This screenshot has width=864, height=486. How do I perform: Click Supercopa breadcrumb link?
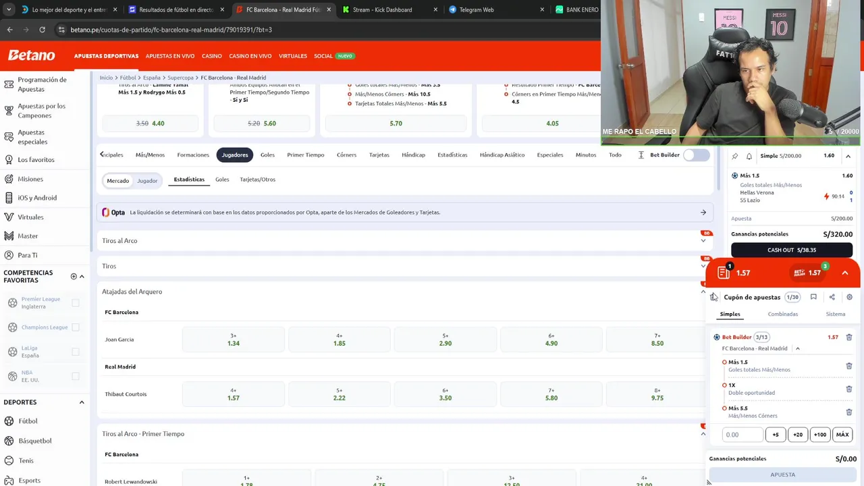180,78
